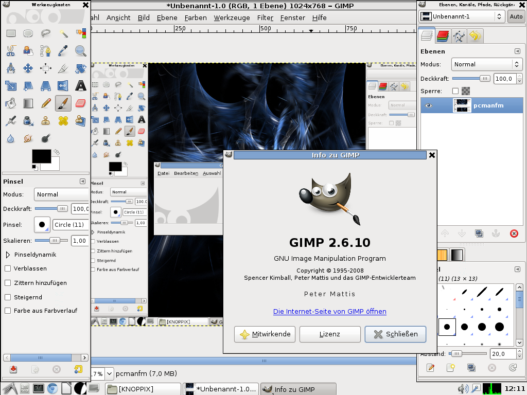Image resolution: width=527 pixels, height=395 pixels.
Task: Enable the Verblassen checkbox
Action: click(8, 268)
